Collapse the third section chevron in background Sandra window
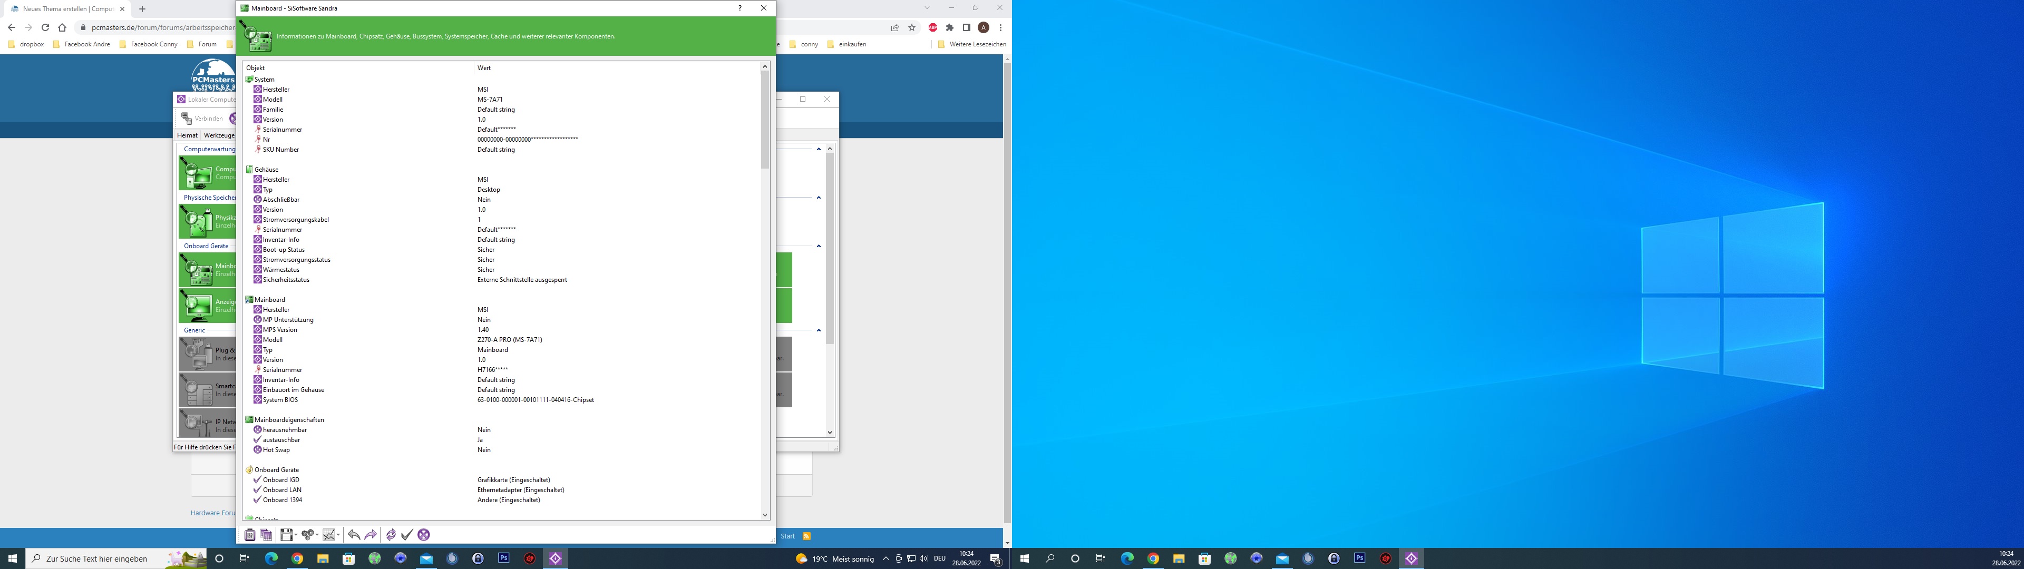Viewport: 2024px width, 569px height. [x=818, y=246]
